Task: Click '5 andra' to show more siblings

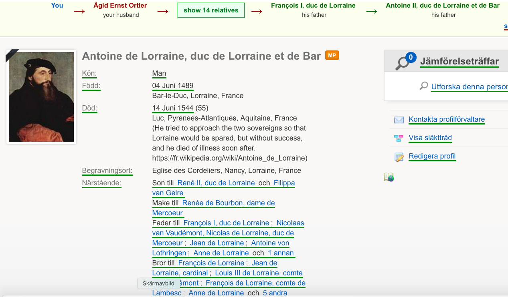Action: 275,293
